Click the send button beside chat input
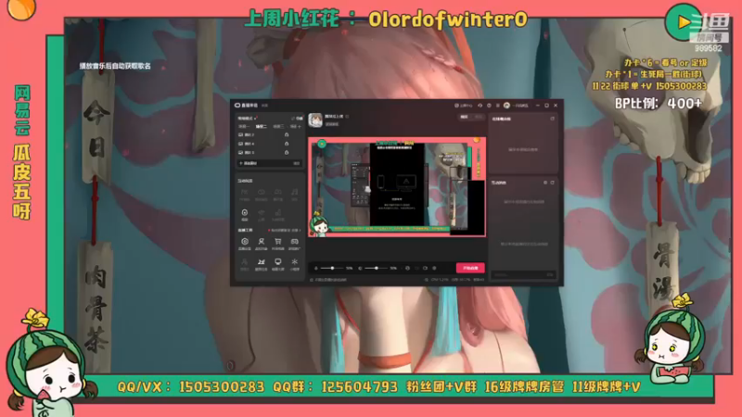This screenshot has width=742, height=417. (549, 274)
